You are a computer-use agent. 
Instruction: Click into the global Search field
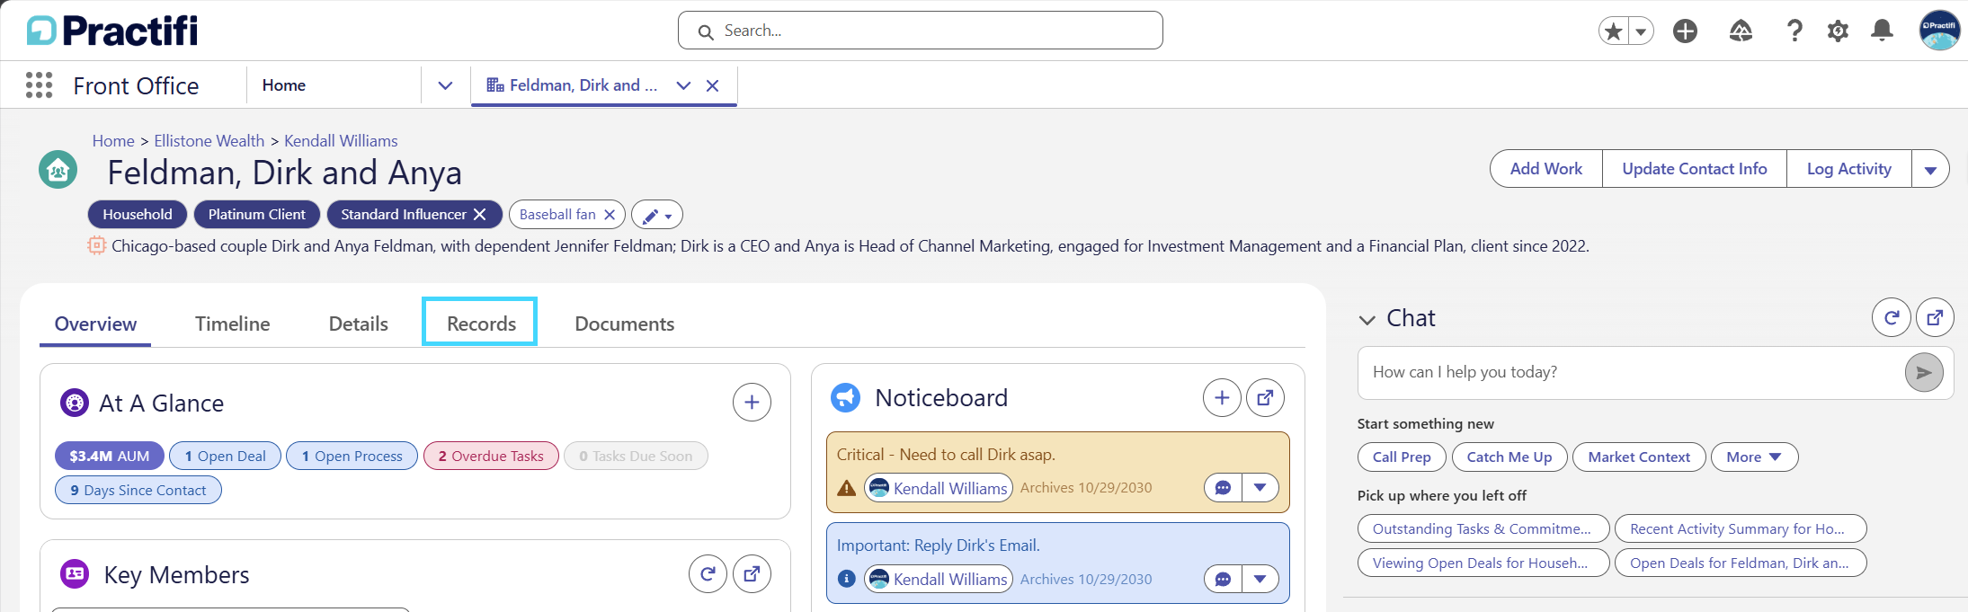click(x=921, y=31)
